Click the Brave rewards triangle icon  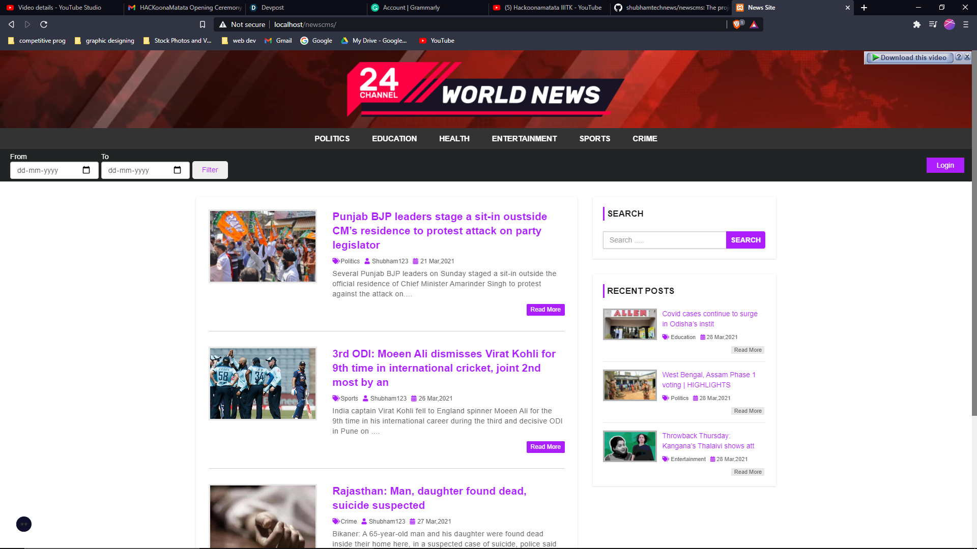click(754, 24)
